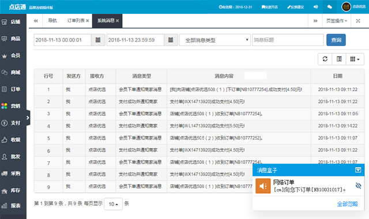369x219 pixels.
Task: Click 反馈建议 in the header
Action: point(296,7)
